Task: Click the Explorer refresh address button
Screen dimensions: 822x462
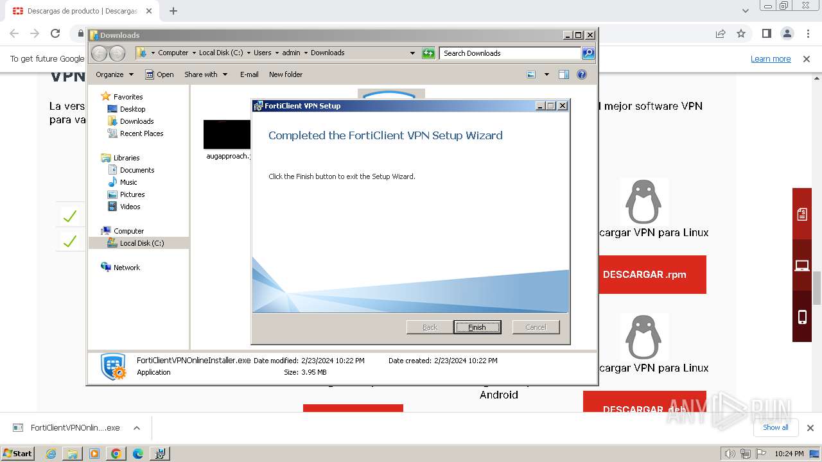Action: point(428,53)
